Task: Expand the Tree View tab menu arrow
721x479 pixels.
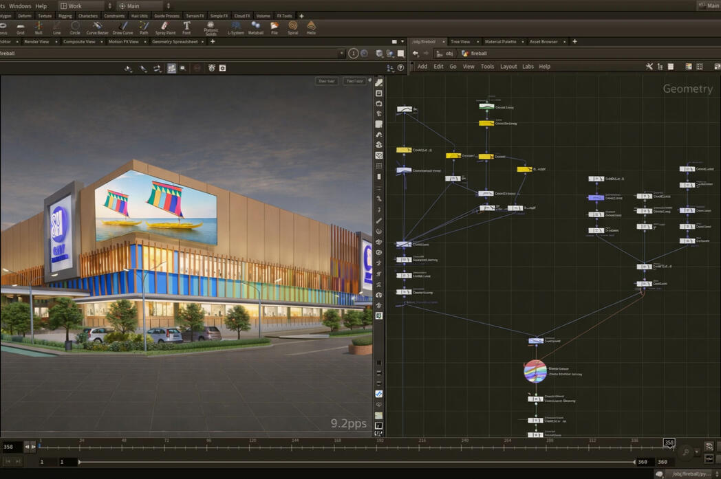Action: [477, 42]
